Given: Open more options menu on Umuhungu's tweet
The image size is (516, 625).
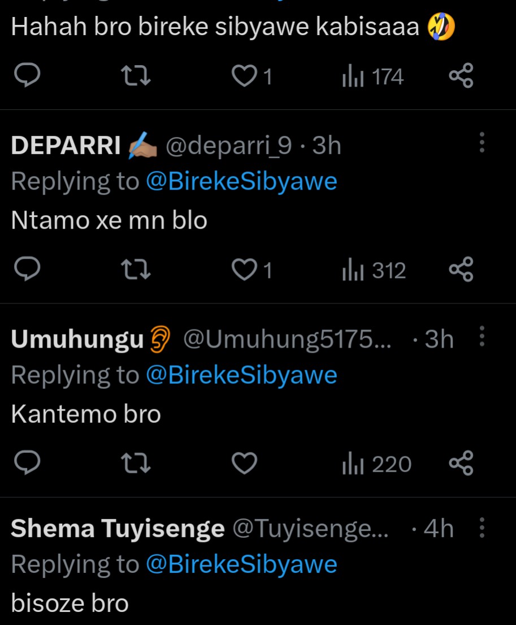Looking at the screenshot, I should tap(482, 336).
